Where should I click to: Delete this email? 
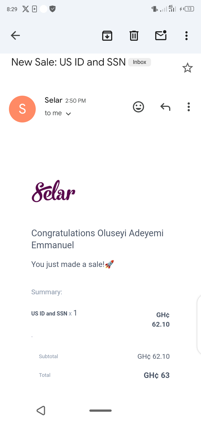pyautogui.click(x=134, y=35)
